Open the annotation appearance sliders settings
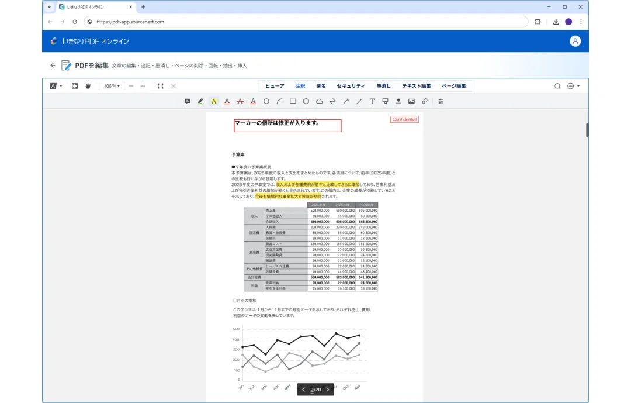 [441, 101]
